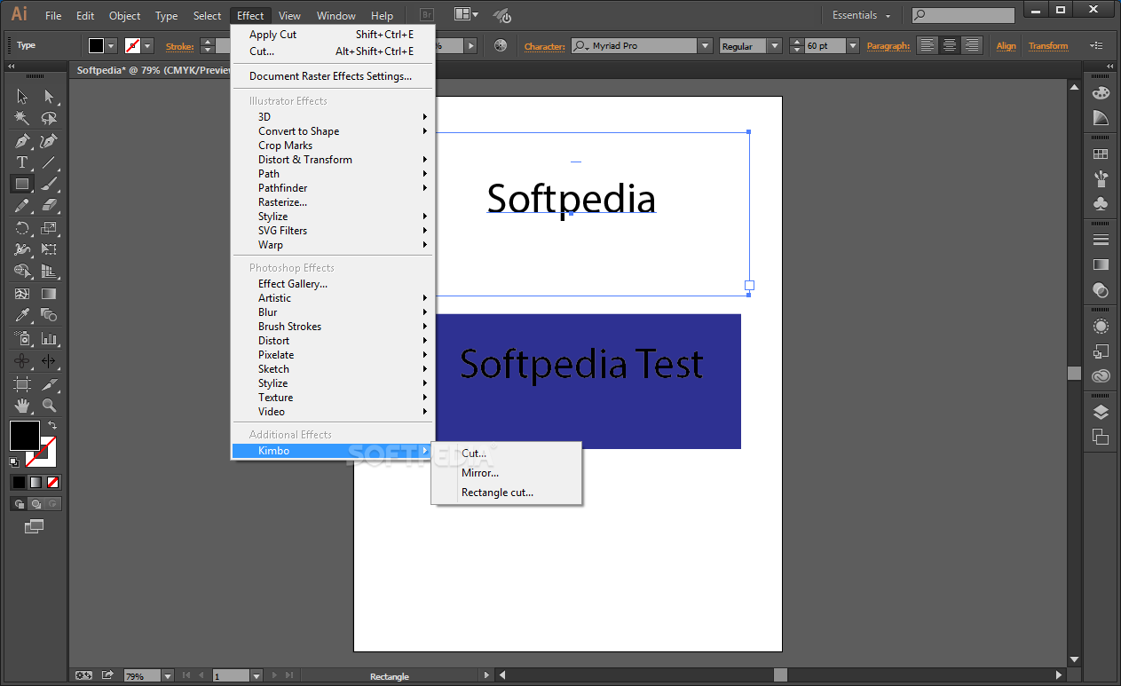Open the Layers panel icon

coord(1101,412)
